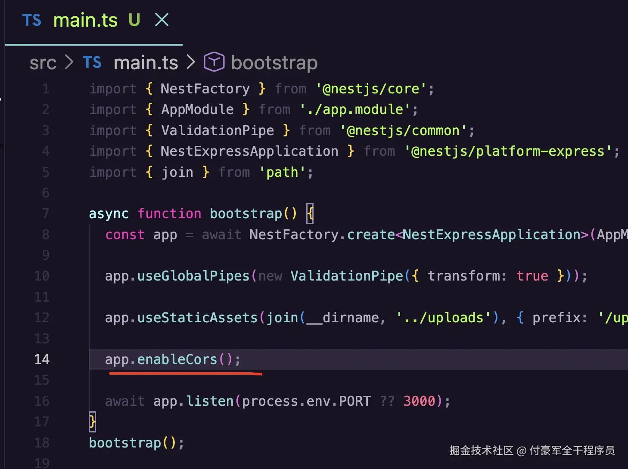Click line number 1 in gutter
628x469 pixels.
click(x=46, y=89)
